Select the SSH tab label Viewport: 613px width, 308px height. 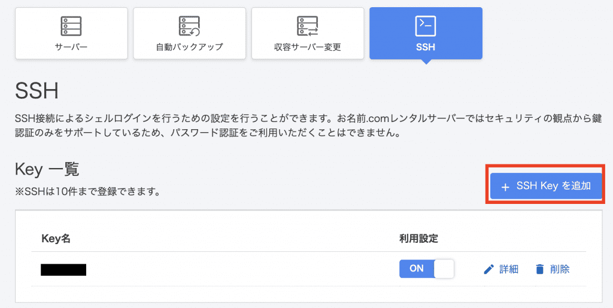pos(426,48)
